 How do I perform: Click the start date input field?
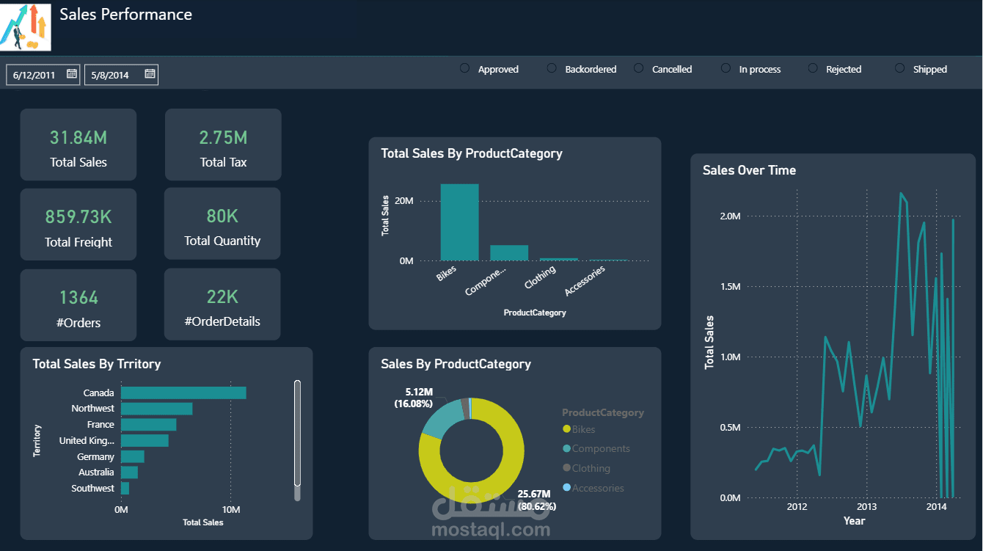pos(35,73)
